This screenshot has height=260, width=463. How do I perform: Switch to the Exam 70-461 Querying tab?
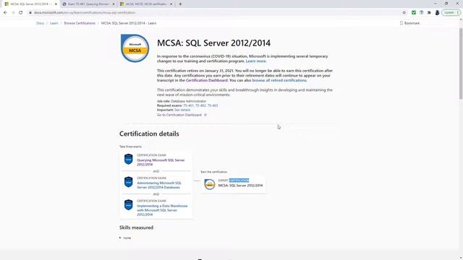(x=88, y=4)
